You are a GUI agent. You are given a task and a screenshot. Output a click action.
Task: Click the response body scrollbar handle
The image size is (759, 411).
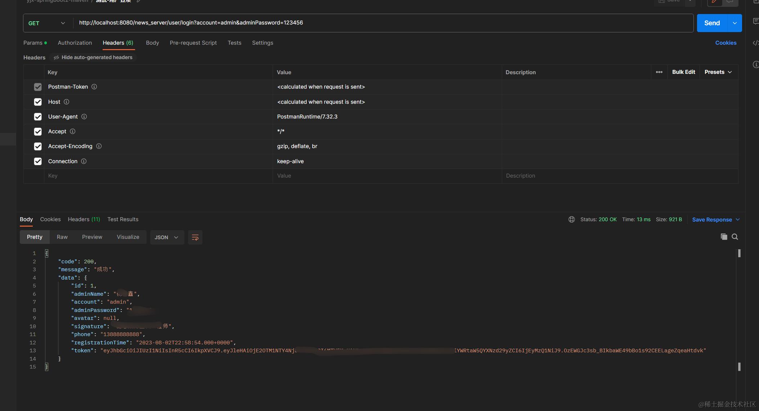click(x=739, y=253)
